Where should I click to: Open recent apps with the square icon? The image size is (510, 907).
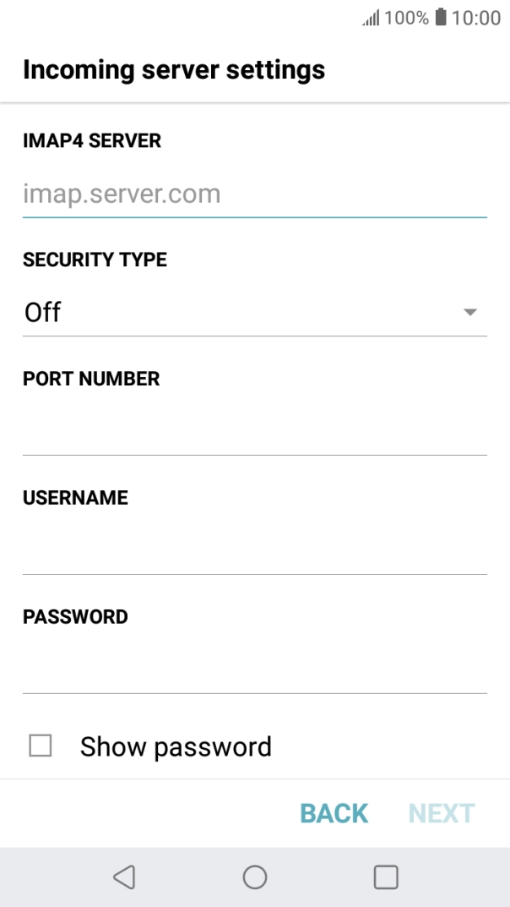coord(386,877)
